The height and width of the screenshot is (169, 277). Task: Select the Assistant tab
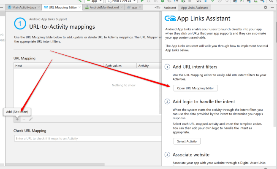170,8
